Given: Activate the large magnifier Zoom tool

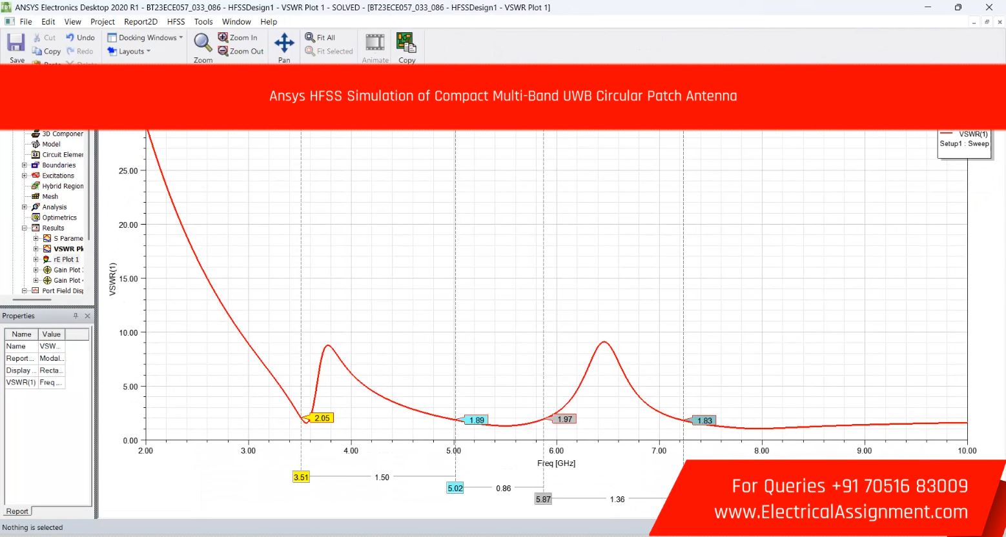Looking at the screenshot, I should (x=203, y=48).
